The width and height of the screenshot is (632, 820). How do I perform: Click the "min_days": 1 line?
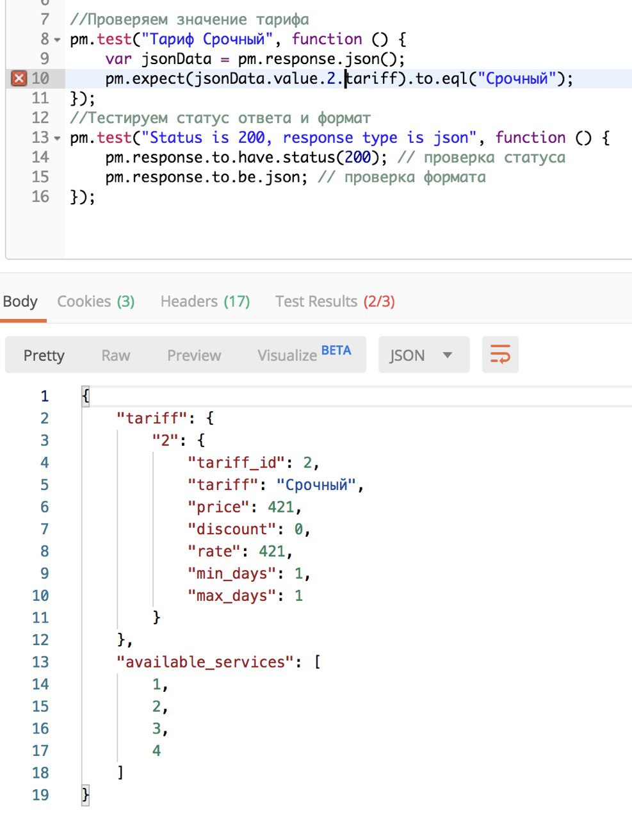pyautogui.click(x=248, y=573)
